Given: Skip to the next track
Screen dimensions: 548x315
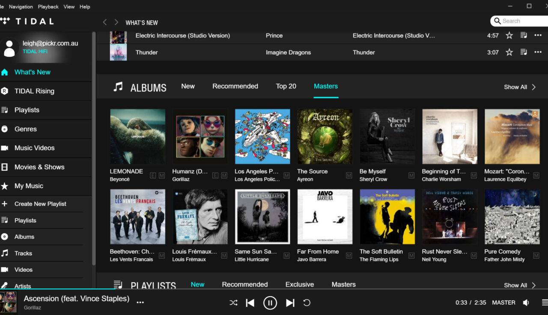Looking at the screenshot, I should [x=290, y=303].
